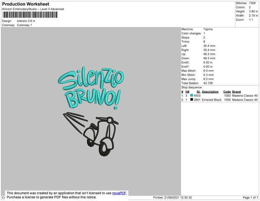Screen dimensions: 260x201
Task: Click the Zoom value 1:1
Action: (251, 20)
